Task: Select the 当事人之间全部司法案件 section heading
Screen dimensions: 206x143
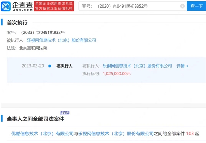Action: pyautogui.click(x=35, y=119)
